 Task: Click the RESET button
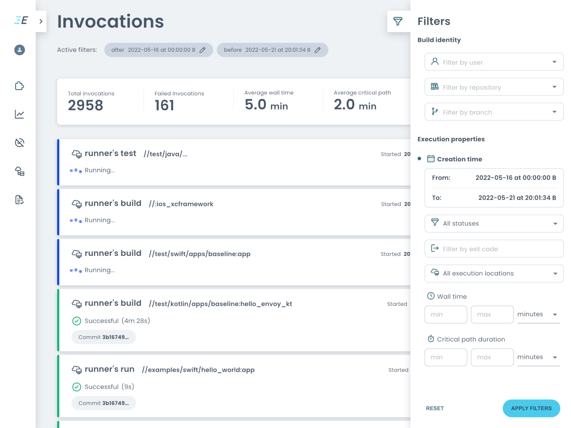tap(435, 408)
